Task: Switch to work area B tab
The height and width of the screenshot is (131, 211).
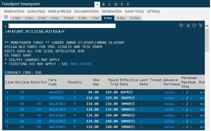Action: [x=104, y=4]
